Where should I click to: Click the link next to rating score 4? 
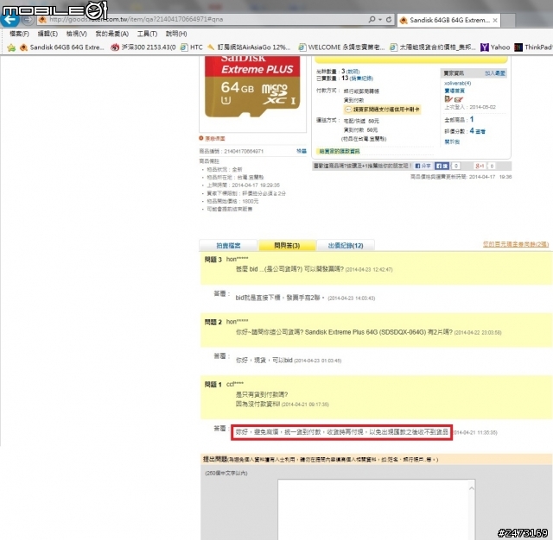(480, 131)
